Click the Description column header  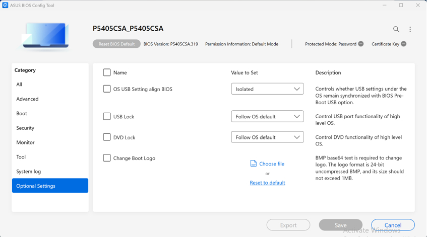(x=328, y=72)
